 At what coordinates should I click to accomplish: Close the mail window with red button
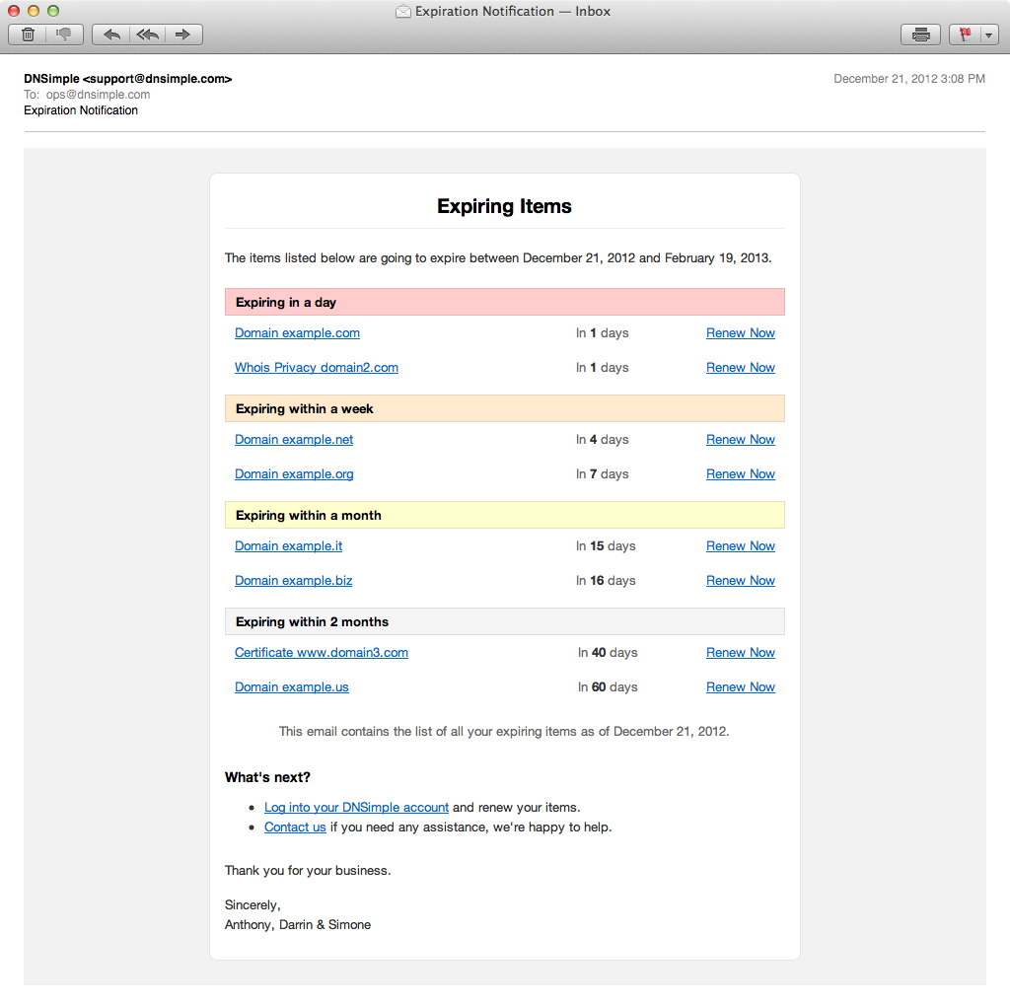14,11
